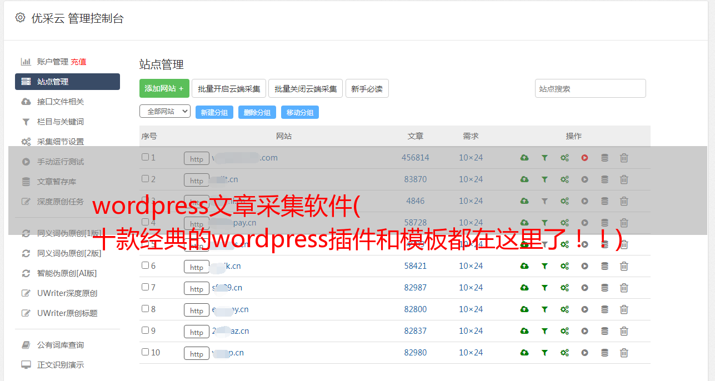Open article count 83870
Viewport: 715px width, 381px height.
[416, 179]
